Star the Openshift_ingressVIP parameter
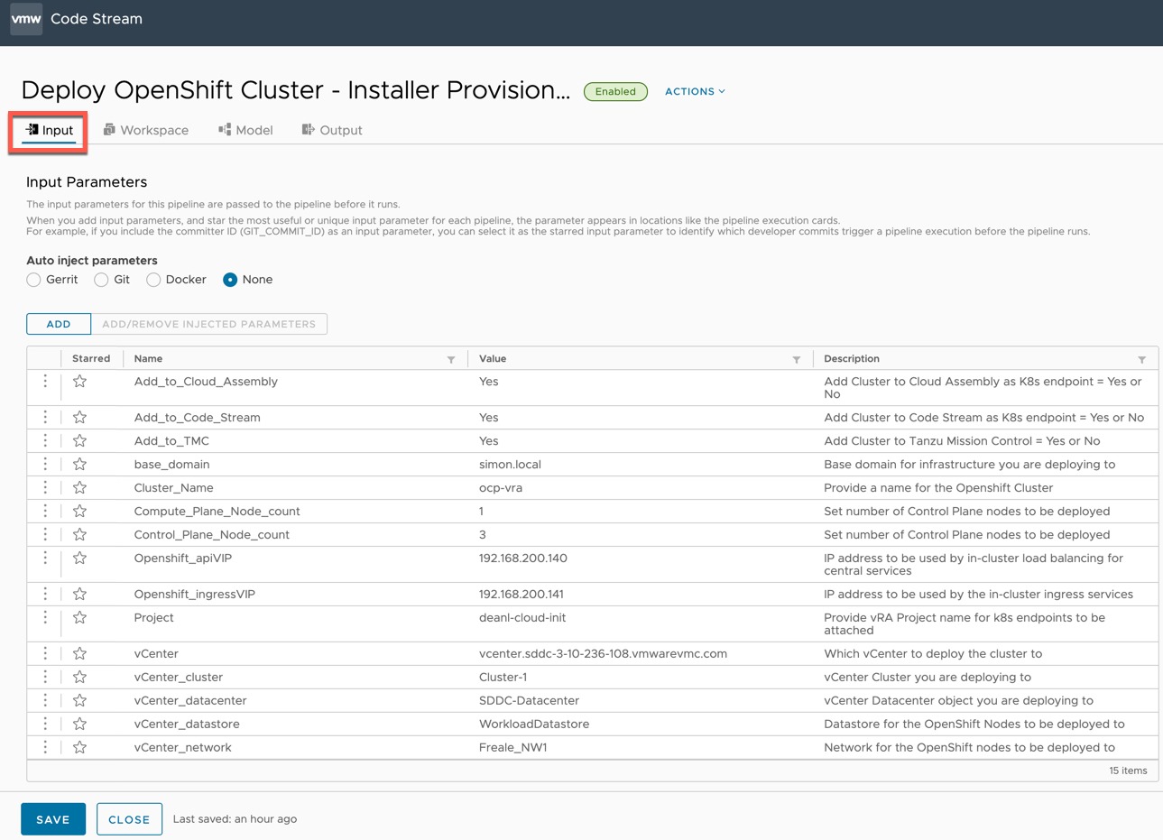This screenshot has height=840, width=1163. [80, 595]
